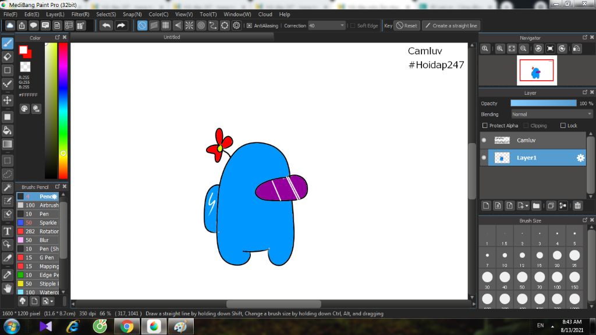Click the Reset key button

[x=407, y=26]
